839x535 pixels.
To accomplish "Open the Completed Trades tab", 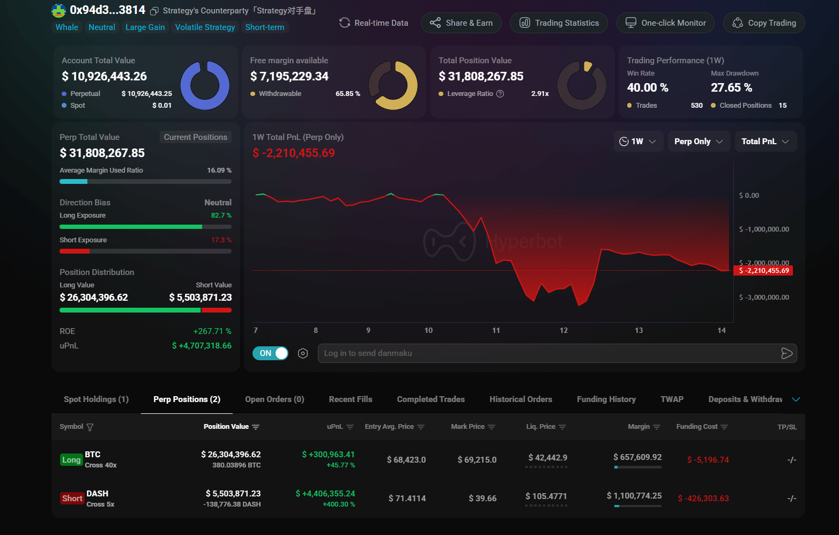I will [x=430, y=399].
